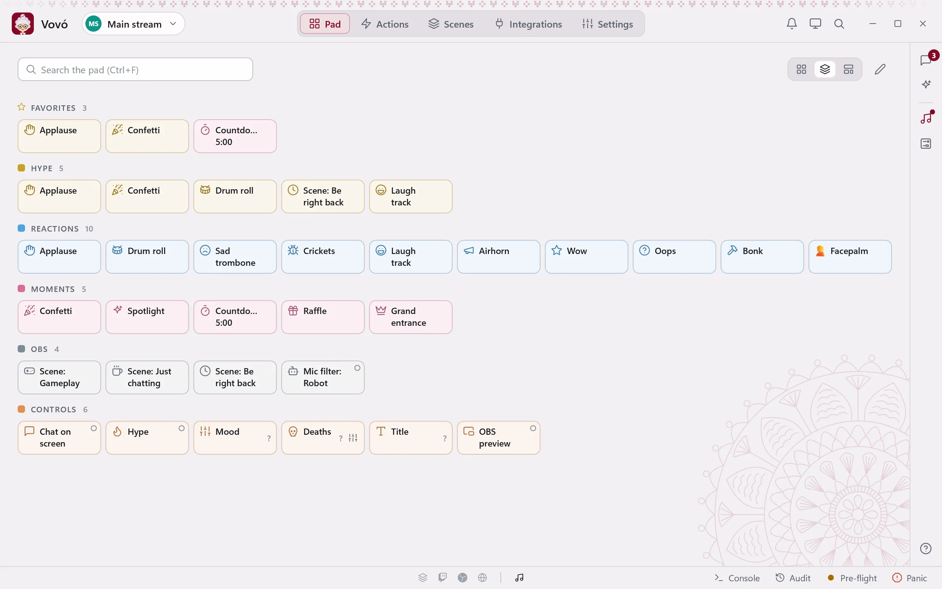Run the Pre-flight check
The image size is (942, 589).
coord(852,578)
